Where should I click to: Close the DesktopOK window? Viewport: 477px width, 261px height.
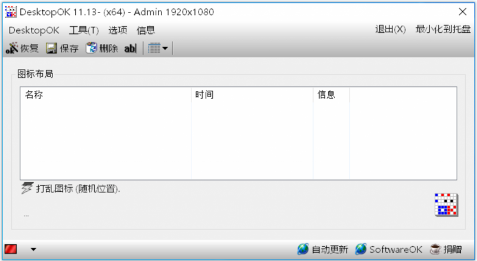pos(463,12)
